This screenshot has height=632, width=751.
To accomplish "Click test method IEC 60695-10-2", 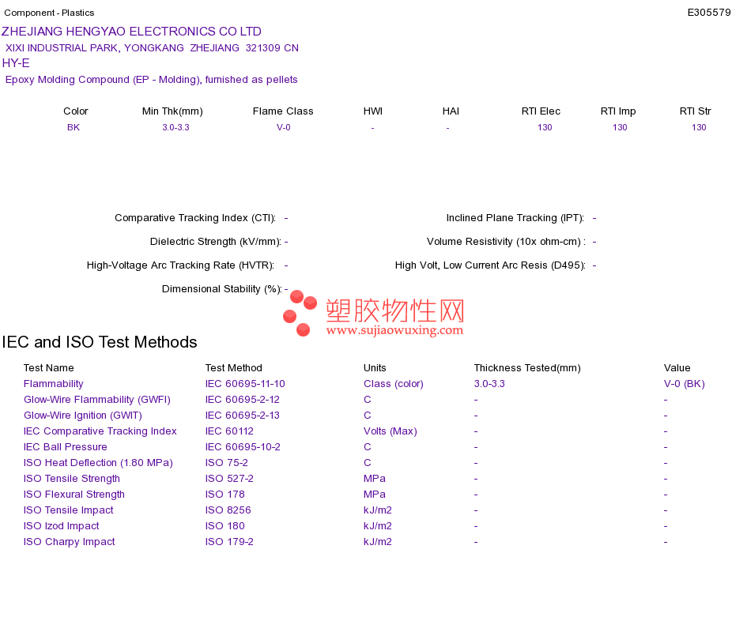I will (x=243, y=447).
